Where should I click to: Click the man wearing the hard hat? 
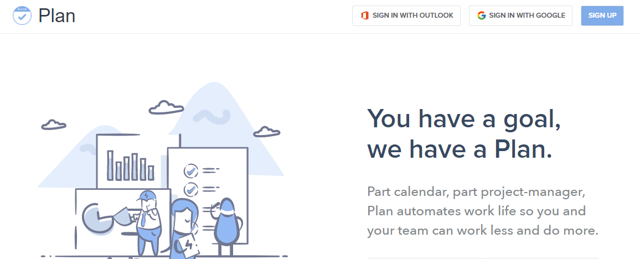(148, 222)
